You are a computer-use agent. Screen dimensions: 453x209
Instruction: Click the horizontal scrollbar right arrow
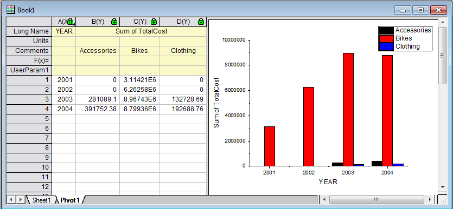click(x=430, y=199)
